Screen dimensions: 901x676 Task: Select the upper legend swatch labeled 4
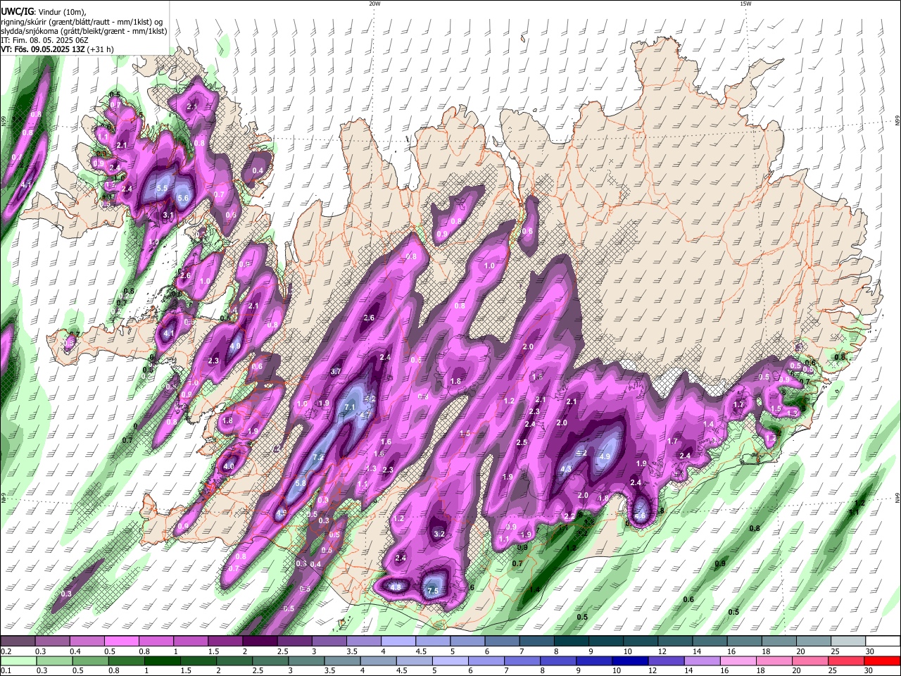pyautogui.click(x=397, y=641)
